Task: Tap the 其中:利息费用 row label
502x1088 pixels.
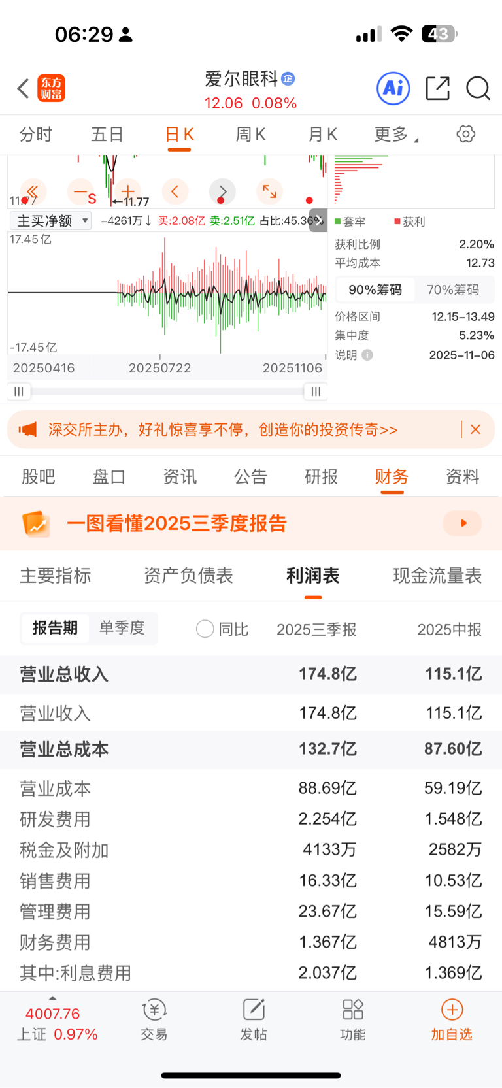Action: coord(75,973)
